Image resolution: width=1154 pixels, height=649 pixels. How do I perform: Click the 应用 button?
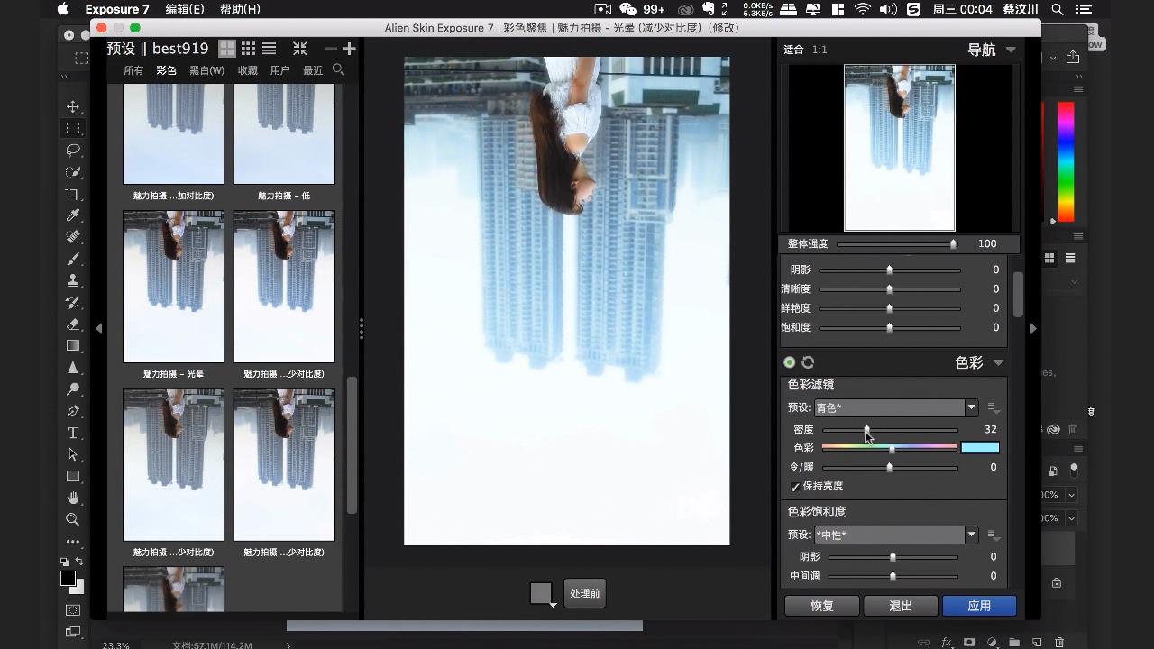point(979,606)
